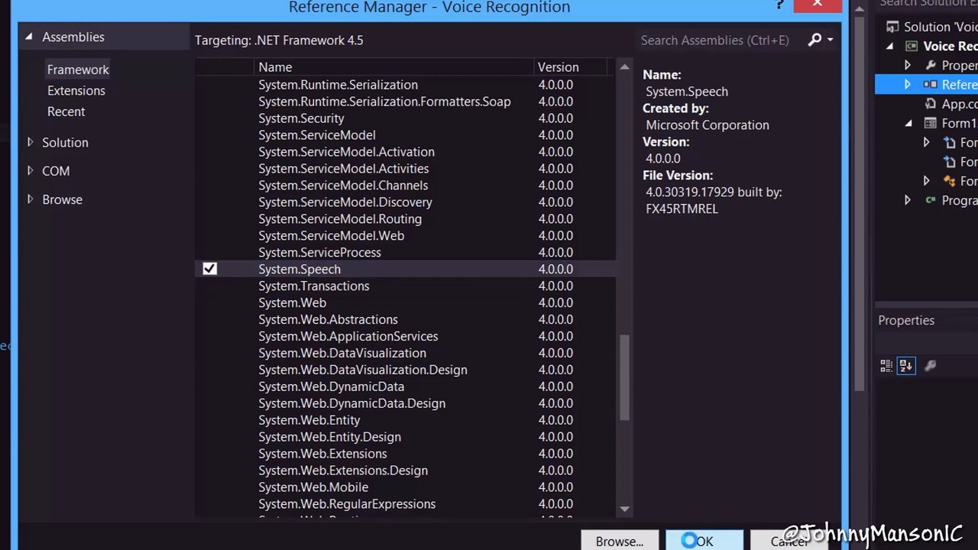This screenshot has height=550, width=978.
Task: Confirm with the OK button
Action: click(x=704, y=542)
